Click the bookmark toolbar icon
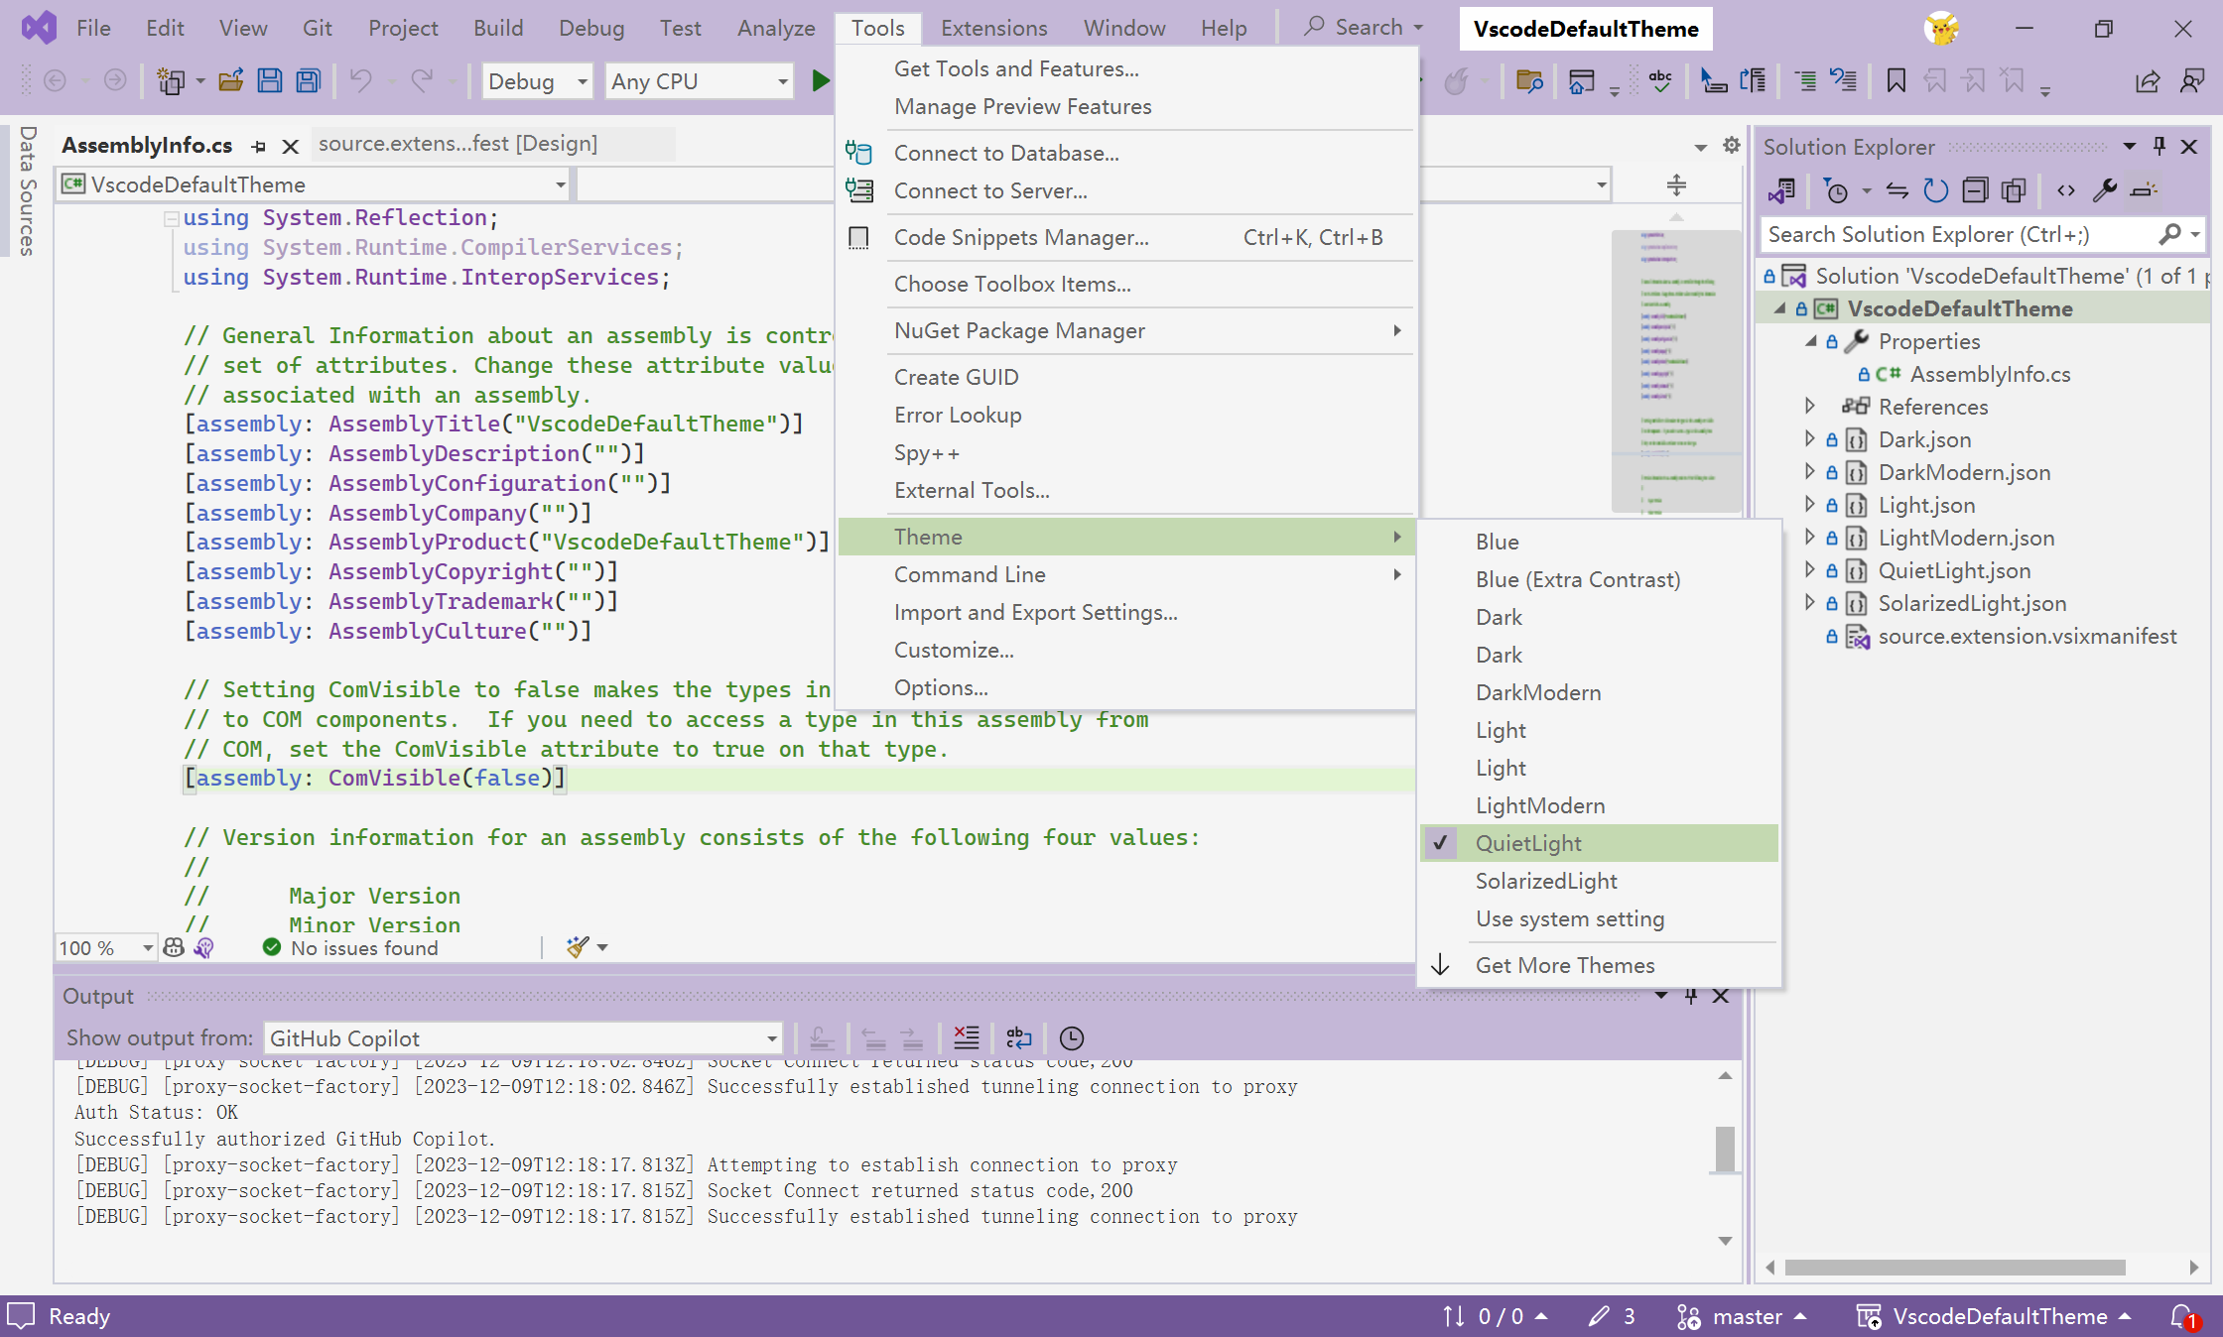The width and height of the screenshot is (2223, 1337). click(x=1896, y=80)
